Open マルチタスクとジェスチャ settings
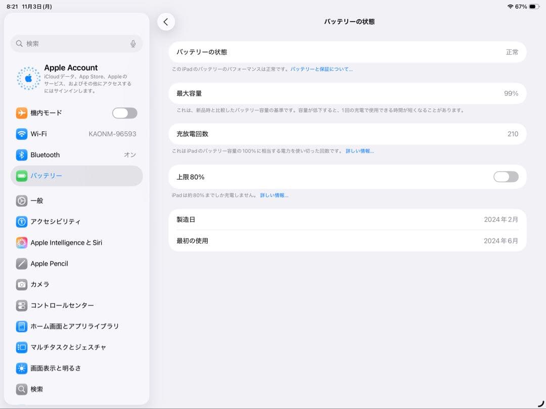This screenshot has height=409, width=546. 76,347
